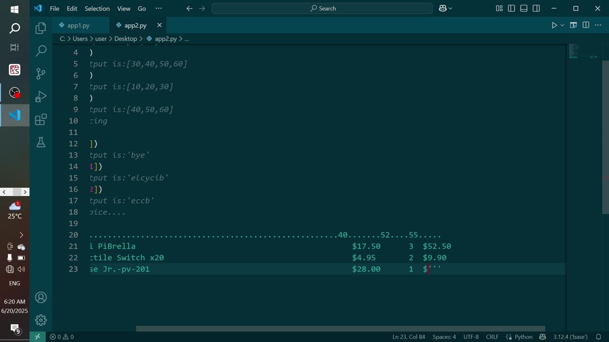Customize layout icon in title bar
The width and height of the screenshot is (609, 342).
[499, 9]
